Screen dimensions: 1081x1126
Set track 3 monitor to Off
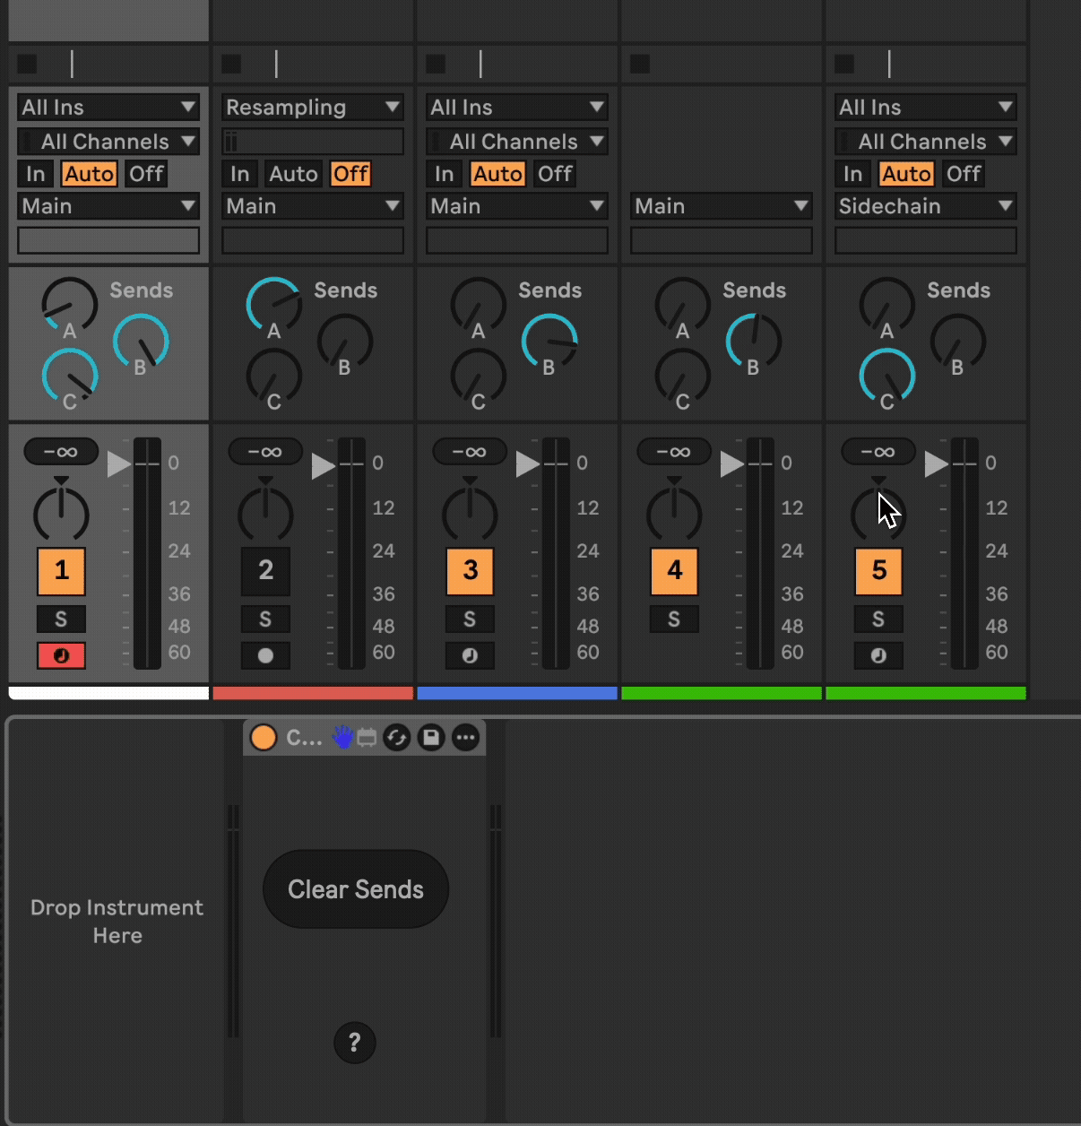555,174
